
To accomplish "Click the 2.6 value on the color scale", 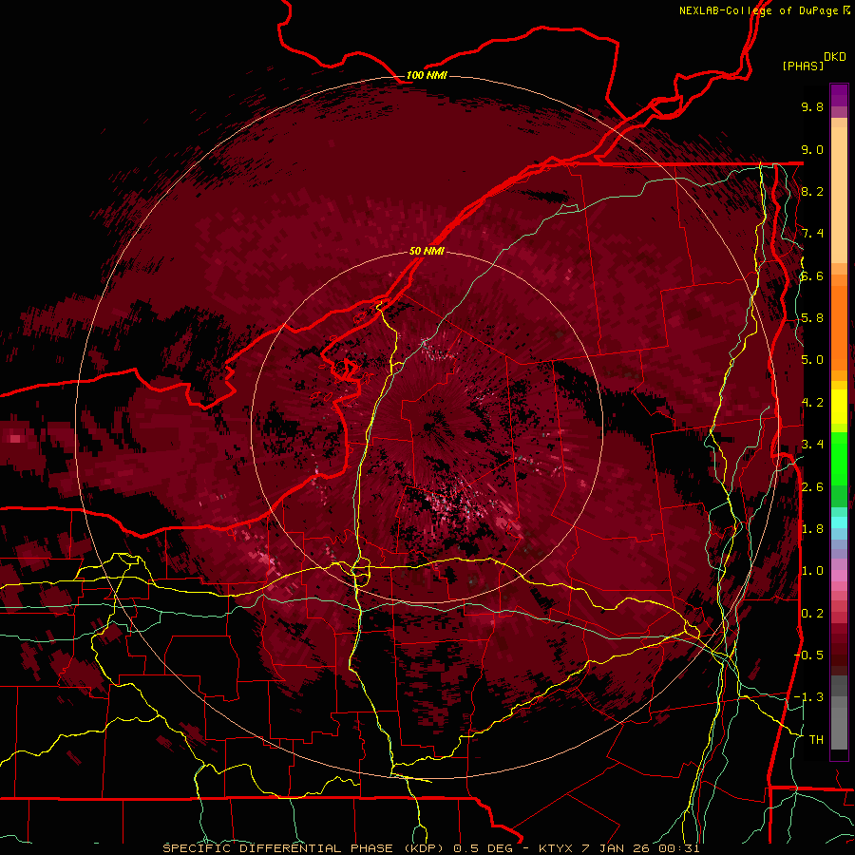I will click(x=812, y=486).
